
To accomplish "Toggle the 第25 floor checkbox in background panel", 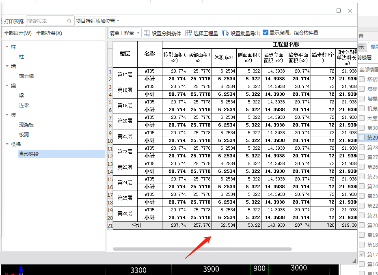I will click(362, 176).
